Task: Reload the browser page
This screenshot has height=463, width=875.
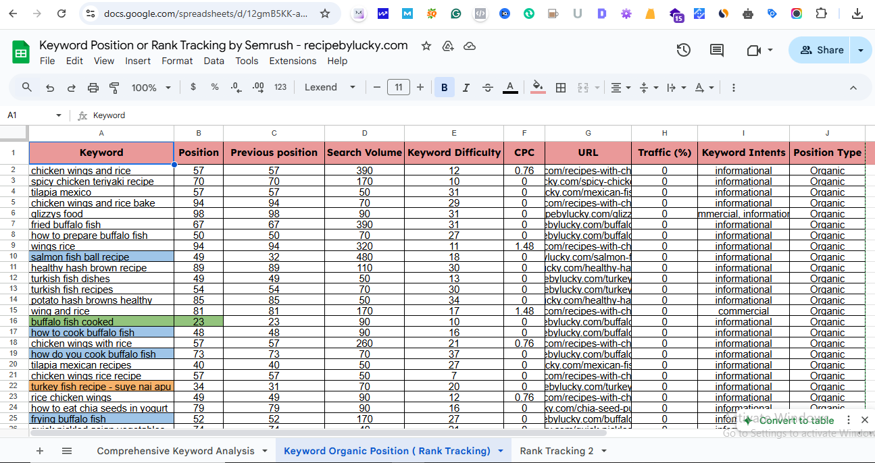Action: [61, 13]
